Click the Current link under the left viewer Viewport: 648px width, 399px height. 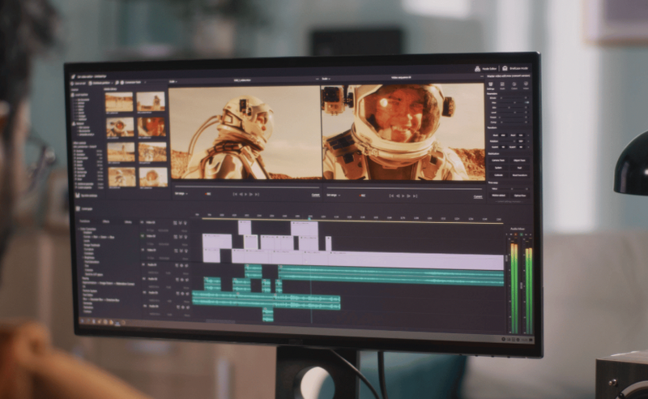[315, 195]
